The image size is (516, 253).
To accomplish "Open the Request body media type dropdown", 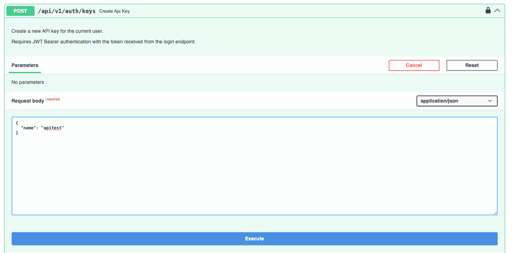I will 456,101.
